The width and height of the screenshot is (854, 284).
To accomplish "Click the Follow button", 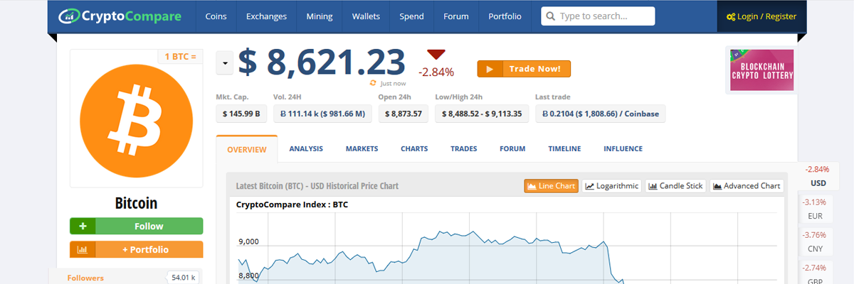I will click(137, 226).
